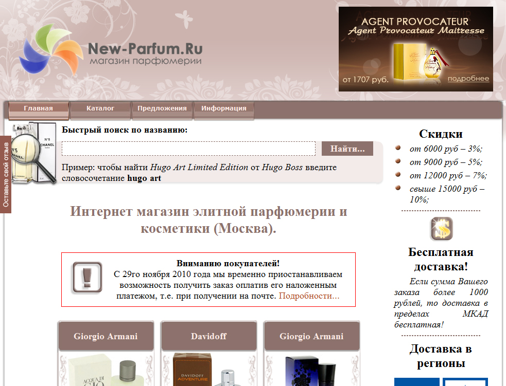Click подробнее link in Agent Provocateur banner
The width and height of the screenshot is (506, 386).
[468, 78]
